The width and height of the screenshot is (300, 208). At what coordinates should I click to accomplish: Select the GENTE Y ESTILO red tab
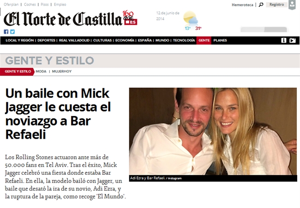(17, 72)
